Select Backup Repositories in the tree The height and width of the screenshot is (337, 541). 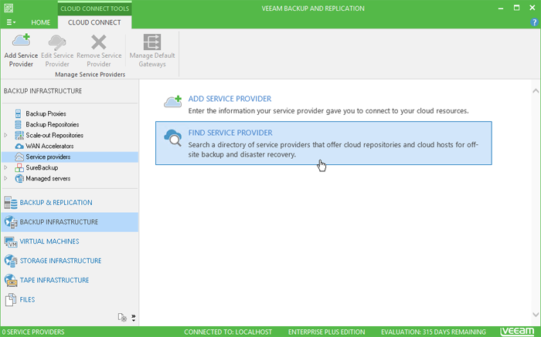[x=53, y=124]
